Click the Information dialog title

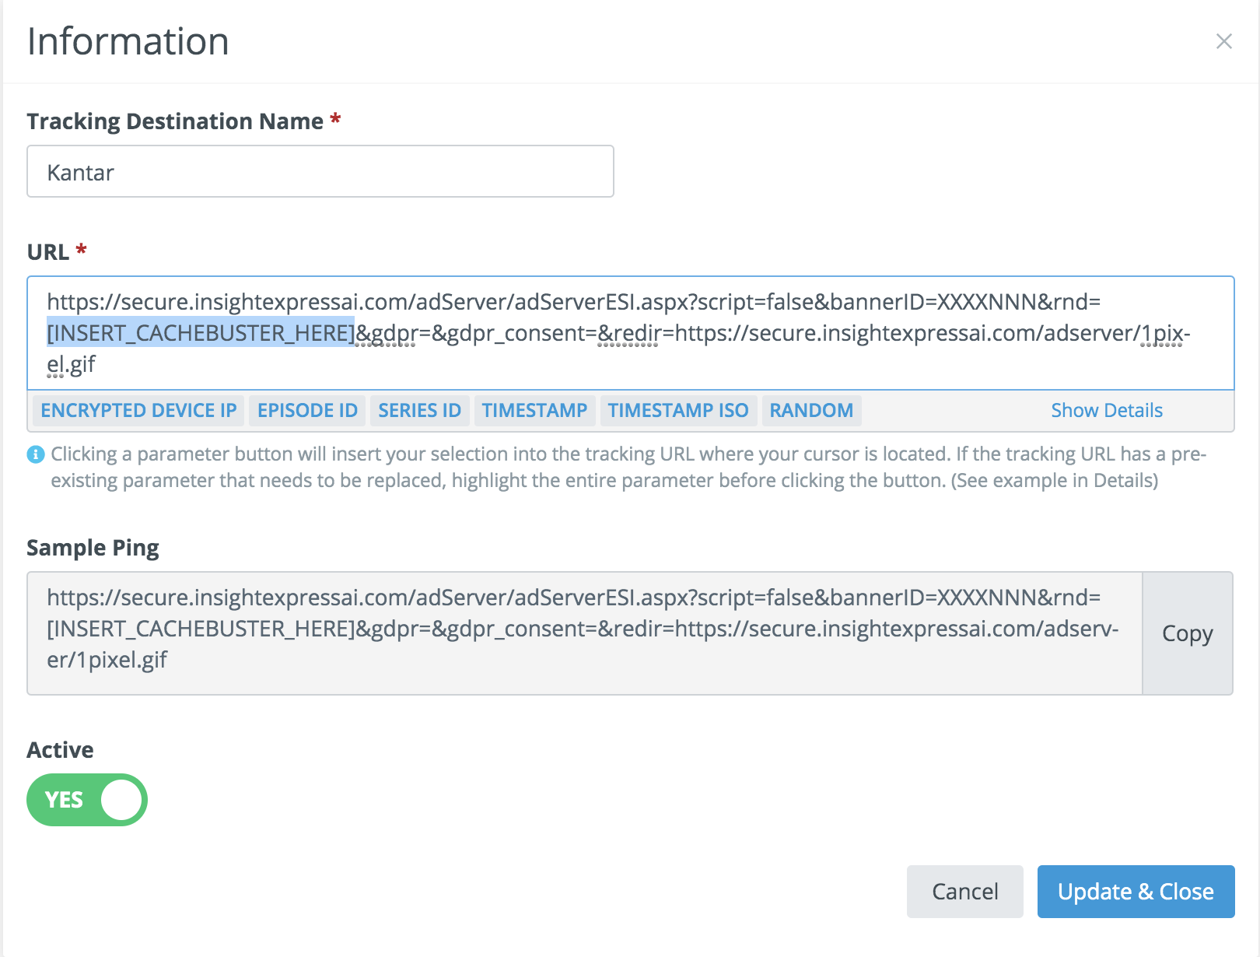(128, 42)
